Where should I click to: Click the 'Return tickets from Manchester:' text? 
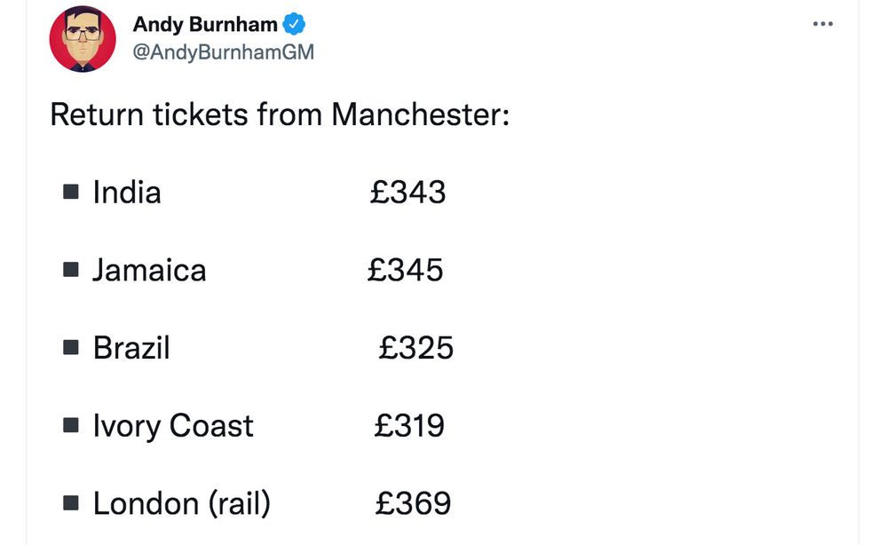(280, 115)
